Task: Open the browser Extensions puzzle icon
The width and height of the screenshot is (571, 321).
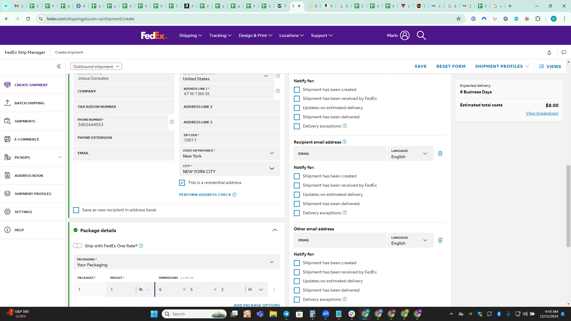Action: [538, 19]
